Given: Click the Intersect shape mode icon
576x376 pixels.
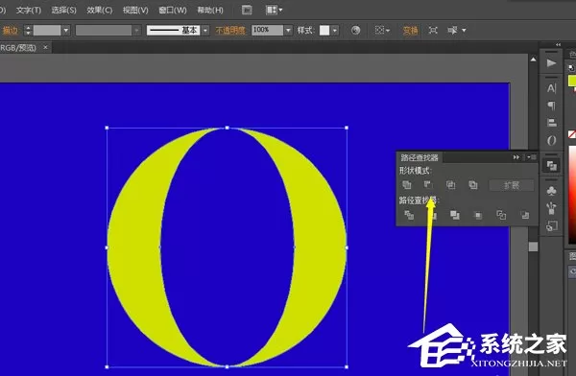Looking at the screenshot, I should pos(451,185).
